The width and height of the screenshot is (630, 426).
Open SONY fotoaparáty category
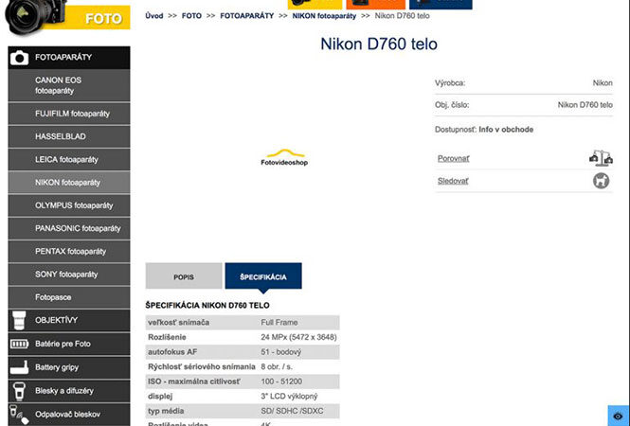[x=69, y=275]
